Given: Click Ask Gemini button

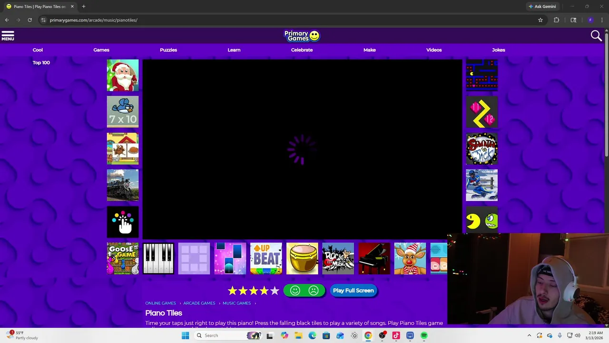Looking at the screenshot, I should tap(542, 6).
